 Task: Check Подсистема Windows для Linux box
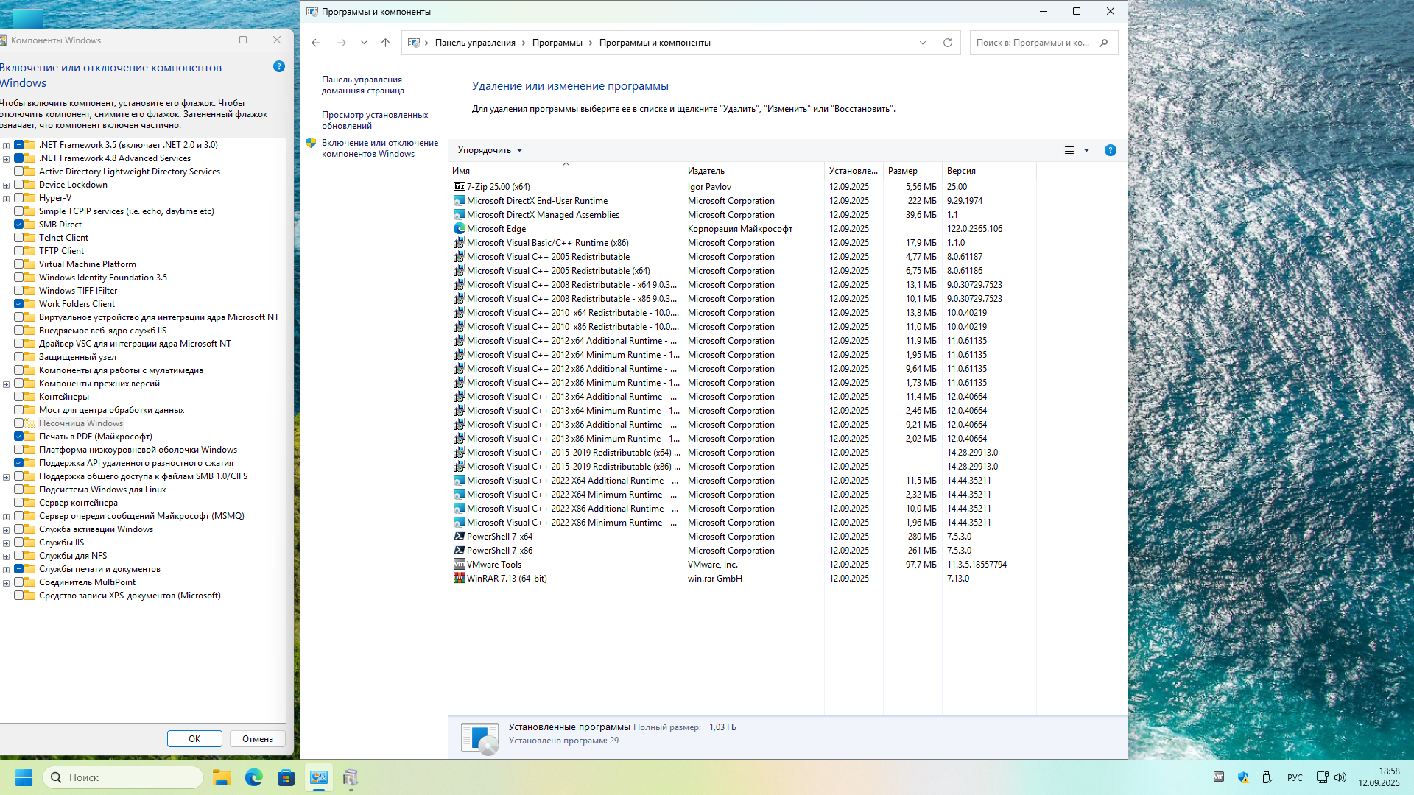coord(18,490)
